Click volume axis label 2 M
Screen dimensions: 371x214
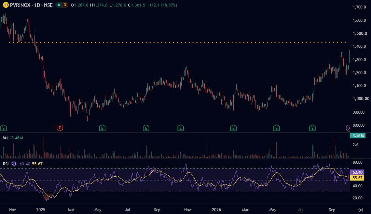(x=355, y=145)
